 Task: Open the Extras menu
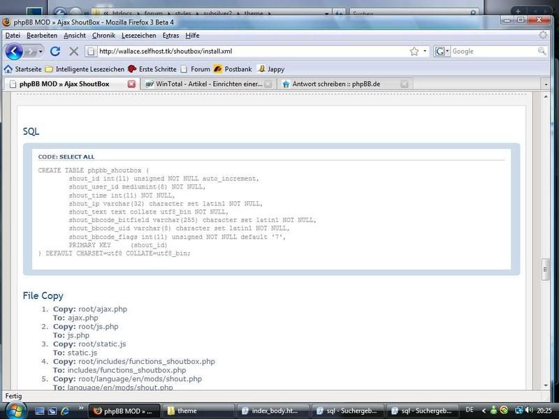[170, 36]
